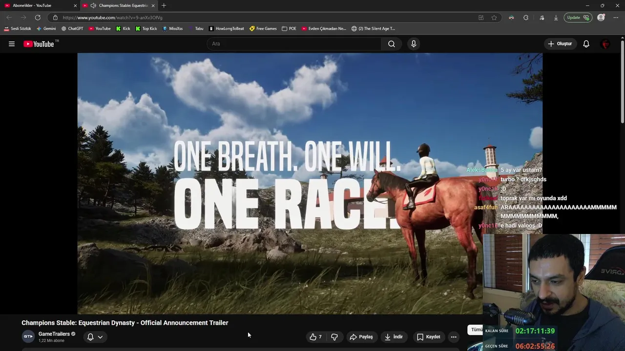Go forward in browser history

(x=23, y=18)
